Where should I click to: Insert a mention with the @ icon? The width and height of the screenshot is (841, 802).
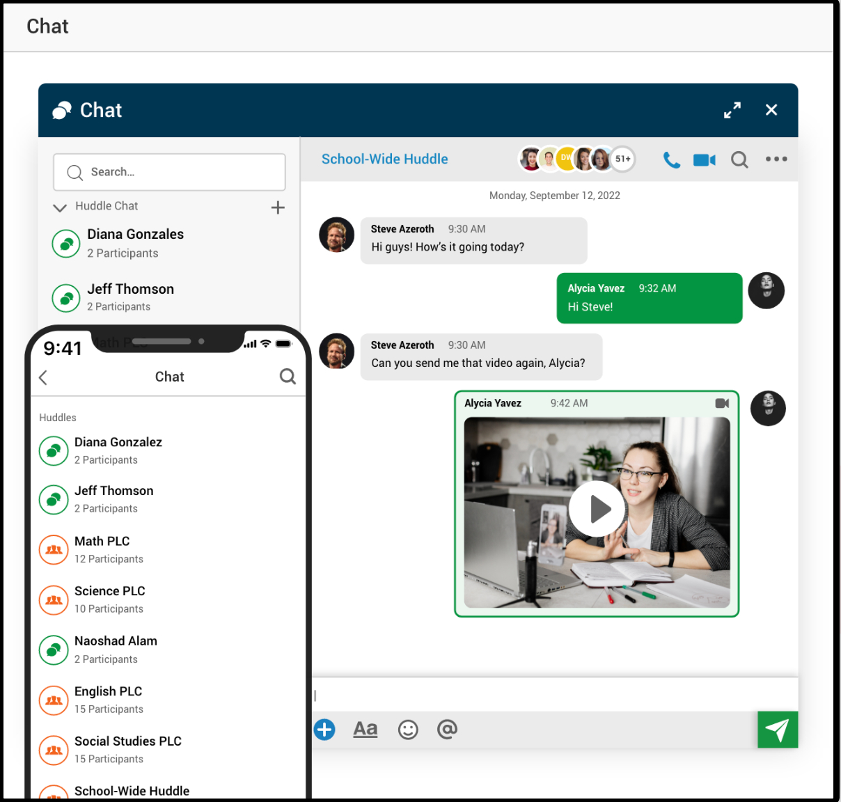pos(447,729)
